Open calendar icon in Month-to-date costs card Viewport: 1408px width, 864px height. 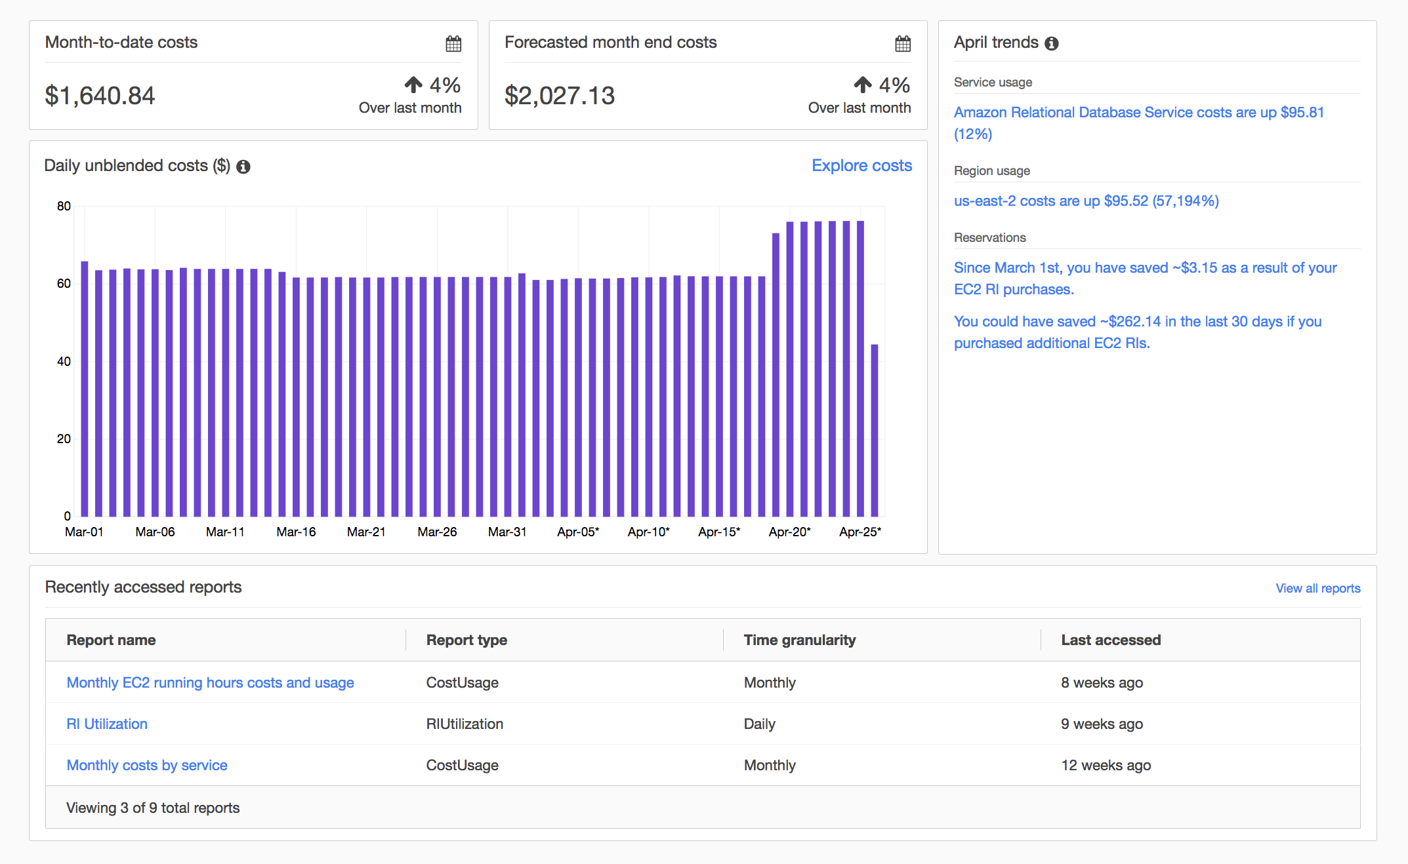(453, 44)
